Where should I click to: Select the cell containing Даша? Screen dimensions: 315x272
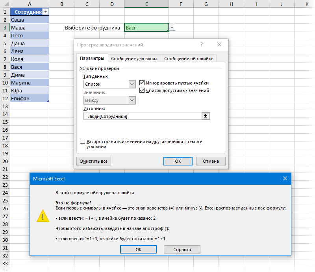pos(30,43)
